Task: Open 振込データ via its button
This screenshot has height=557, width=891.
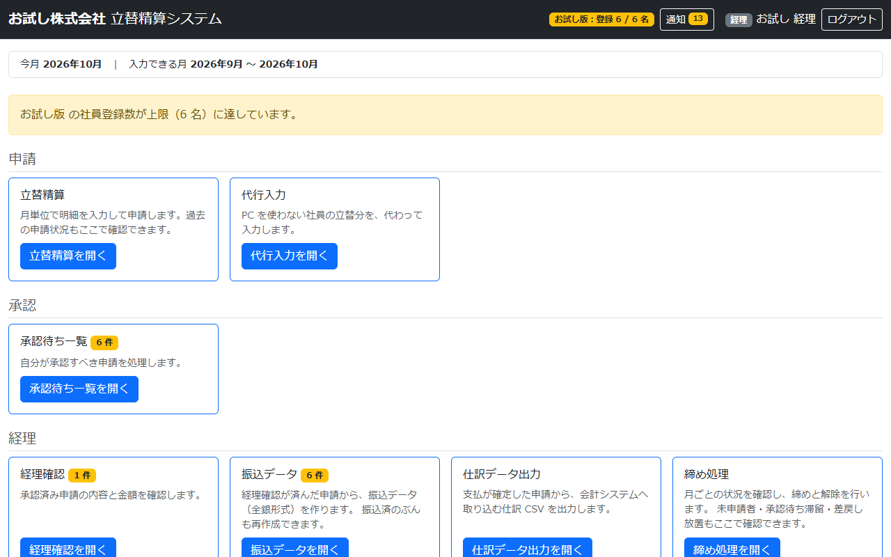Action: click(295, 548)
